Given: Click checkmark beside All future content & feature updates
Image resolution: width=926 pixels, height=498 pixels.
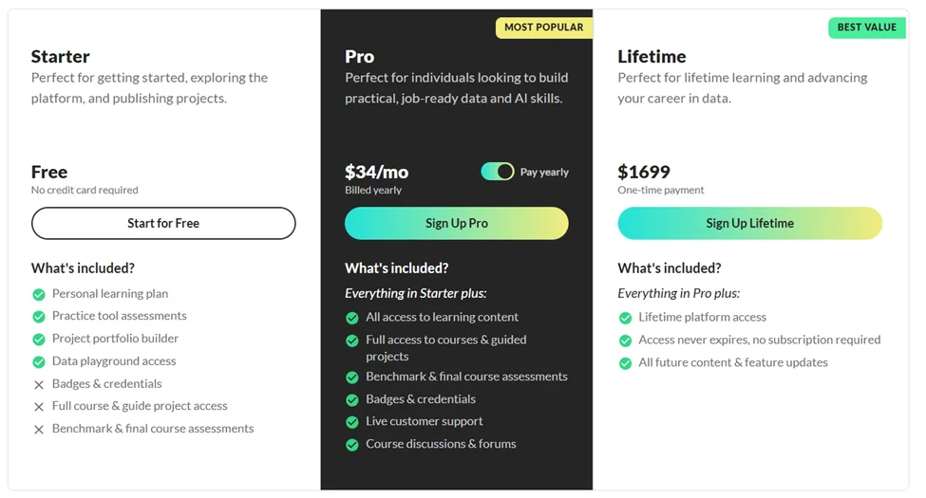Looking at the screenshot, I should pos(625,362).
